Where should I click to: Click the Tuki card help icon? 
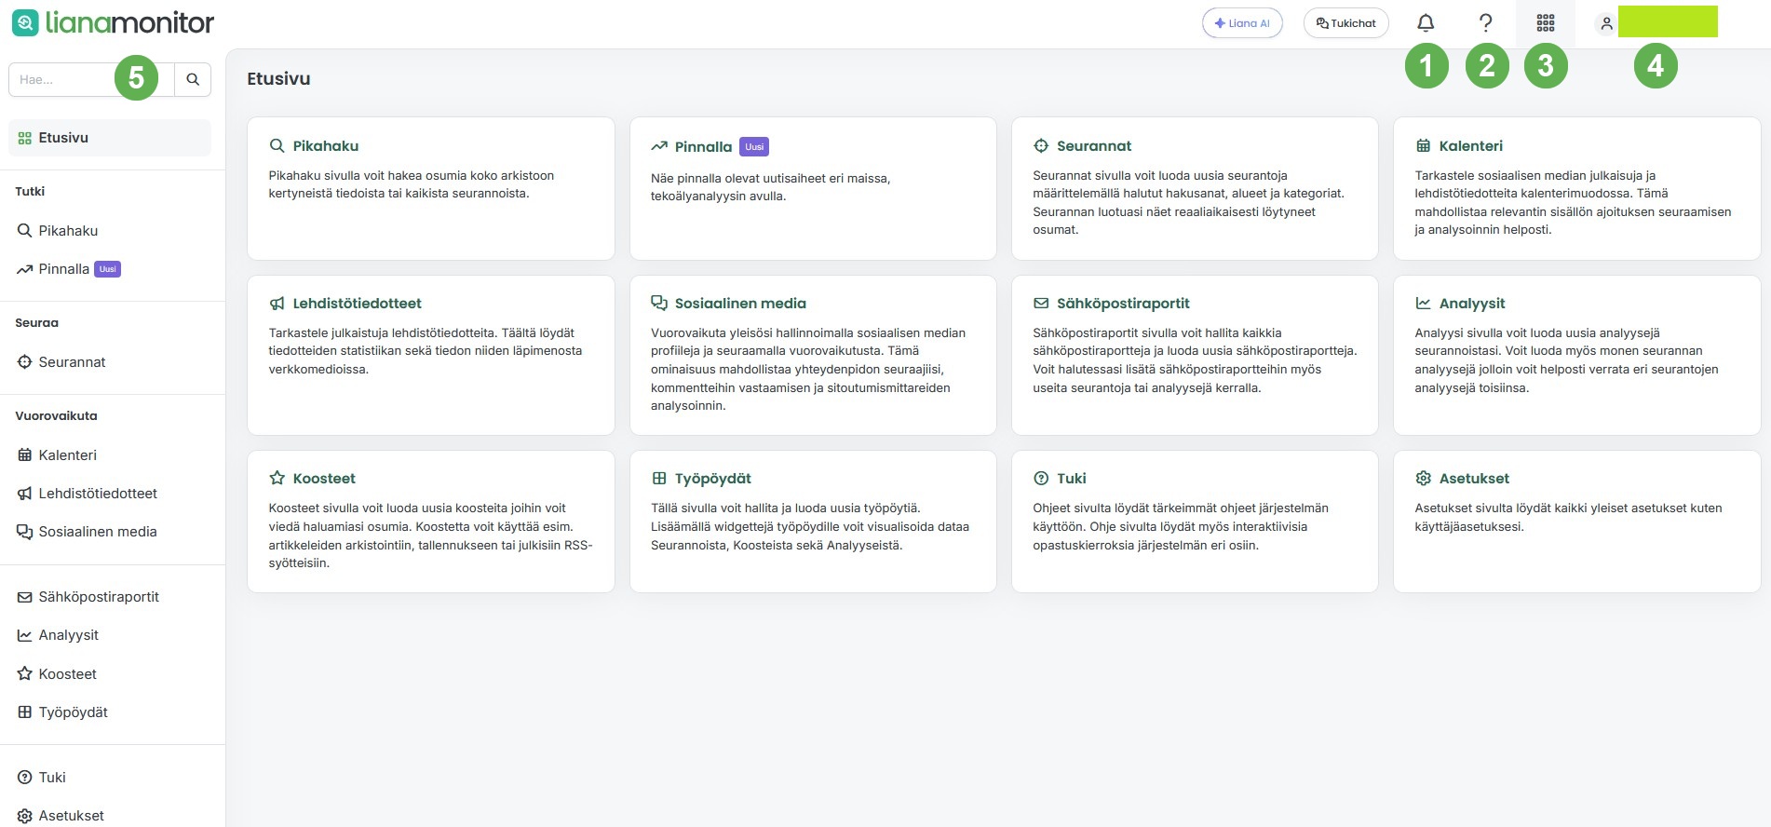(1041, 479)
